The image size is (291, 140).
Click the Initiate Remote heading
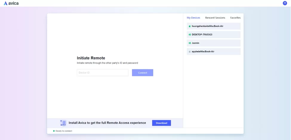pyautogui.click(x=91, y=58)
